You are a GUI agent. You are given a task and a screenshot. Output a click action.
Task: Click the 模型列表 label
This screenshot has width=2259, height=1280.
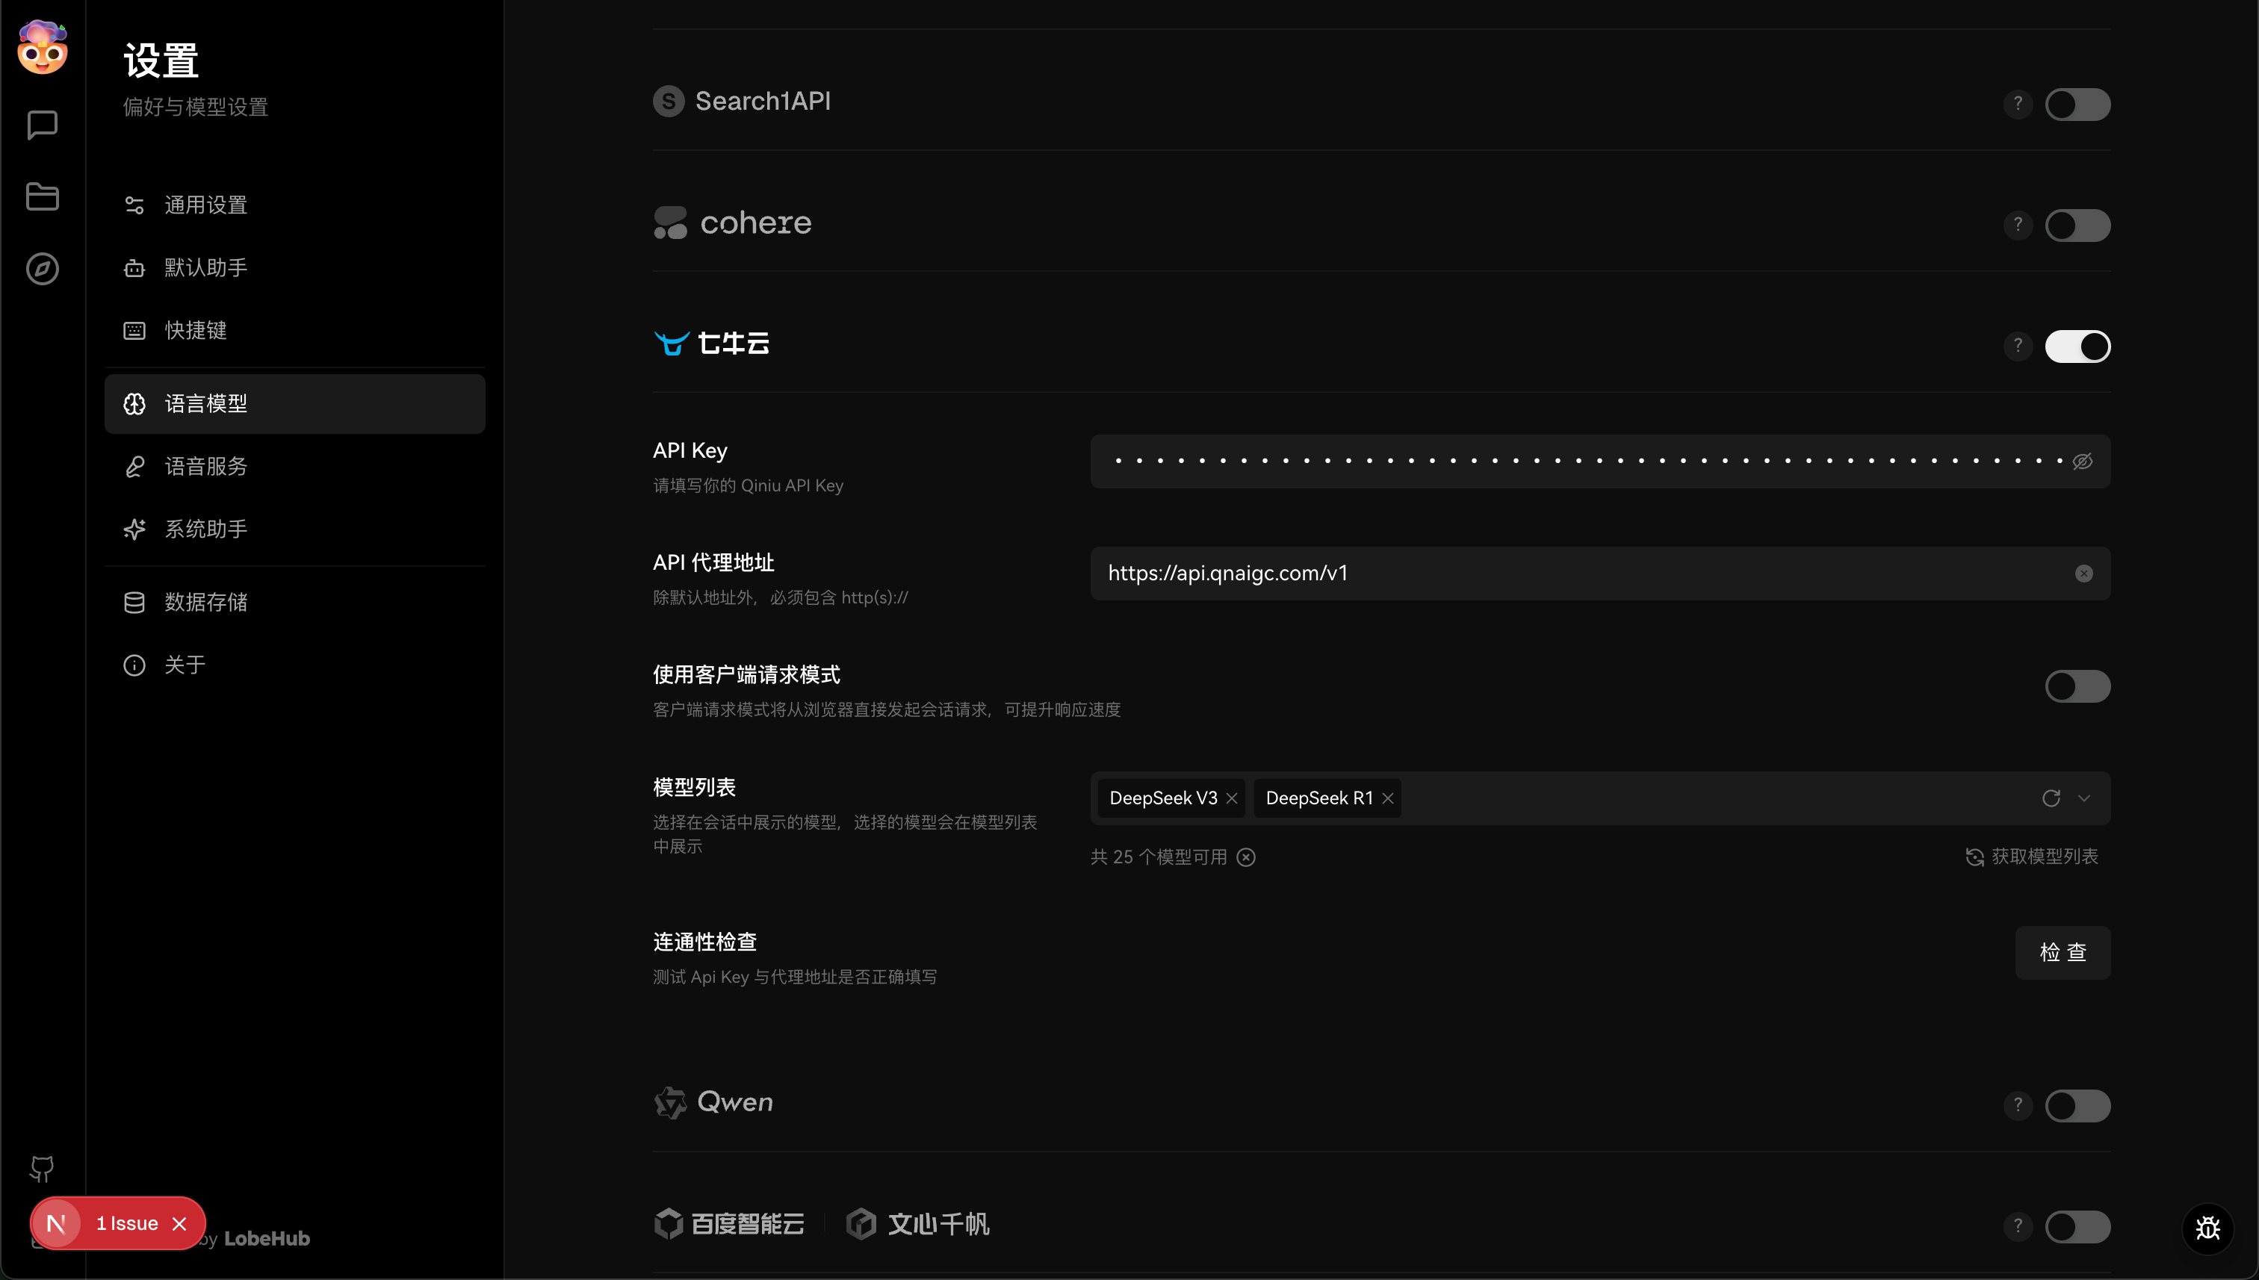(x=694, y=787)
